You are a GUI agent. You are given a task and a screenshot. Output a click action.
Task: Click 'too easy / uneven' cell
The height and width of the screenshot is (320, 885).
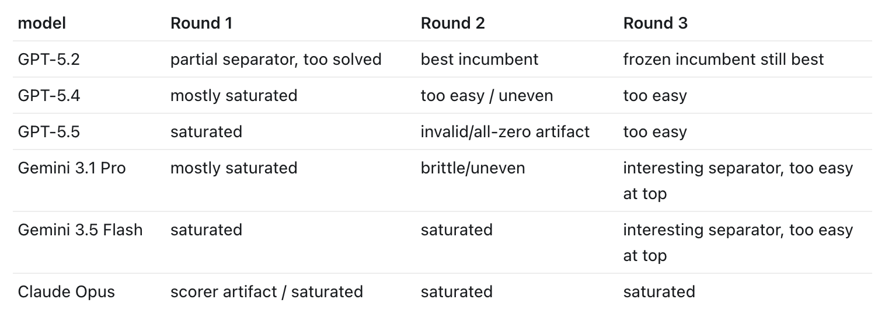click(x=487, y=96)
